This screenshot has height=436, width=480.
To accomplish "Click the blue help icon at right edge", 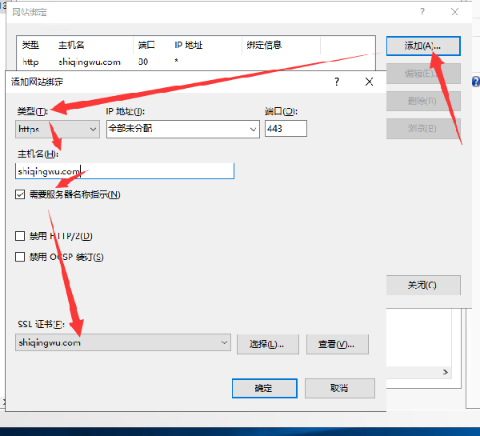I will 476,82.
